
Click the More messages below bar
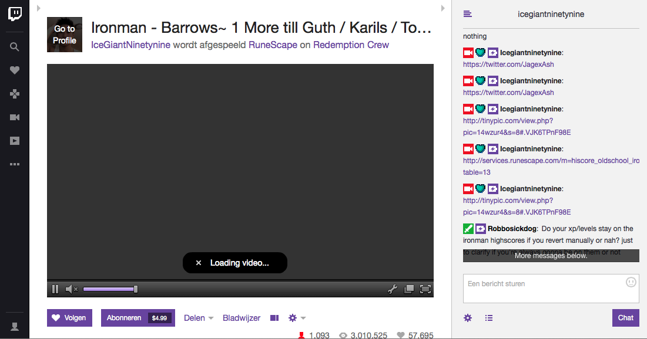tap(551, 256)
